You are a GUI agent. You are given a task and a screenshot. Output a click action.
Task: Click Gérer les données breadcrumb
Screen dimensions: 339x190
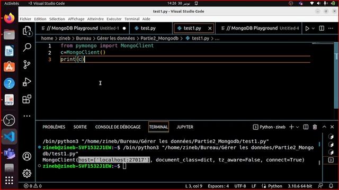coord(115,39)
